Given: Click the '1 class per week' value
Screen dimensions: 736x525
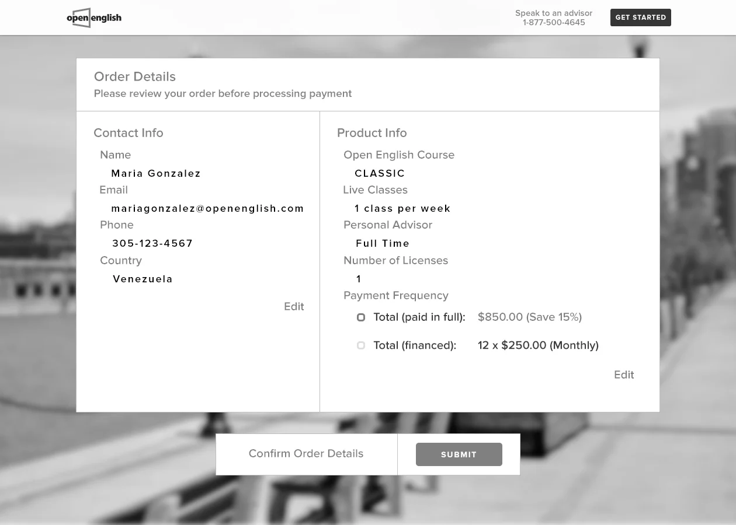Looking at the screenshot, I should (x=403, y=208).
